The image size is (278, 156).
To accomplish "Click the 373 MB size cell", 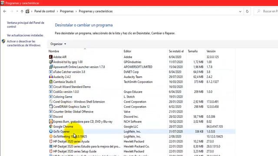I will [x=199, y=82].
